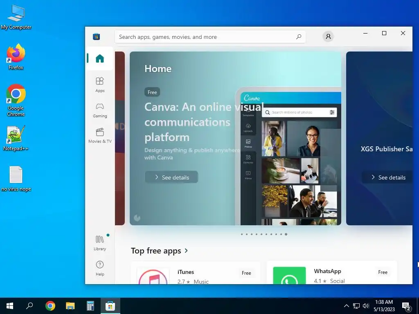Viewport: 419px width, 314px height.
Task: Go to the Gaming section
Action: 100,110
